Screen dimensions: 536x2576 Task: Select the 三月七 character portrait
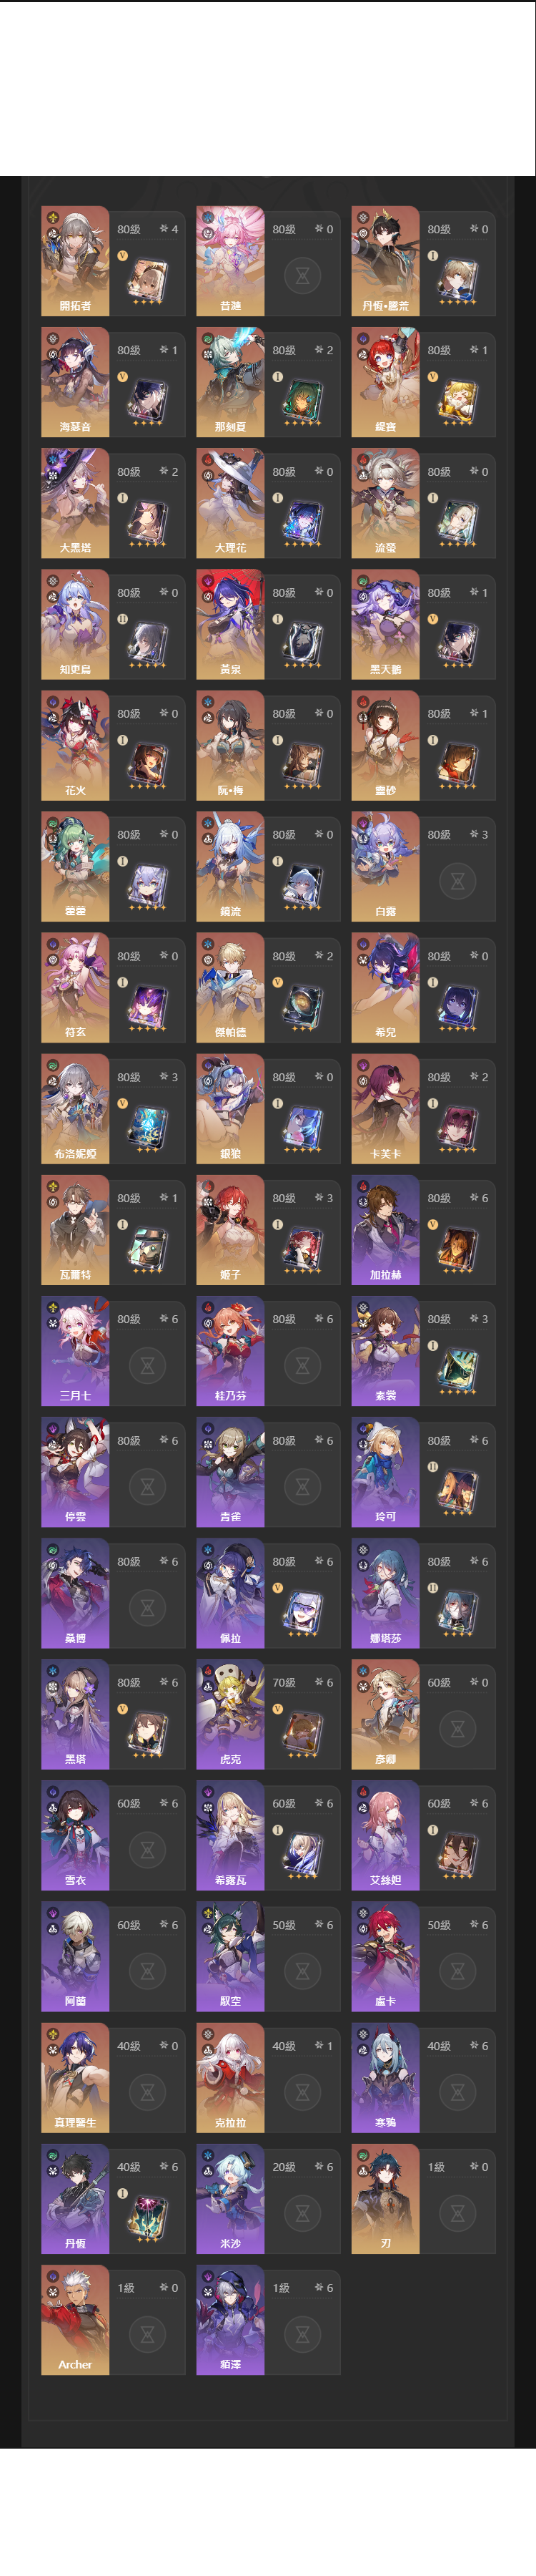tap(75, 1350)
